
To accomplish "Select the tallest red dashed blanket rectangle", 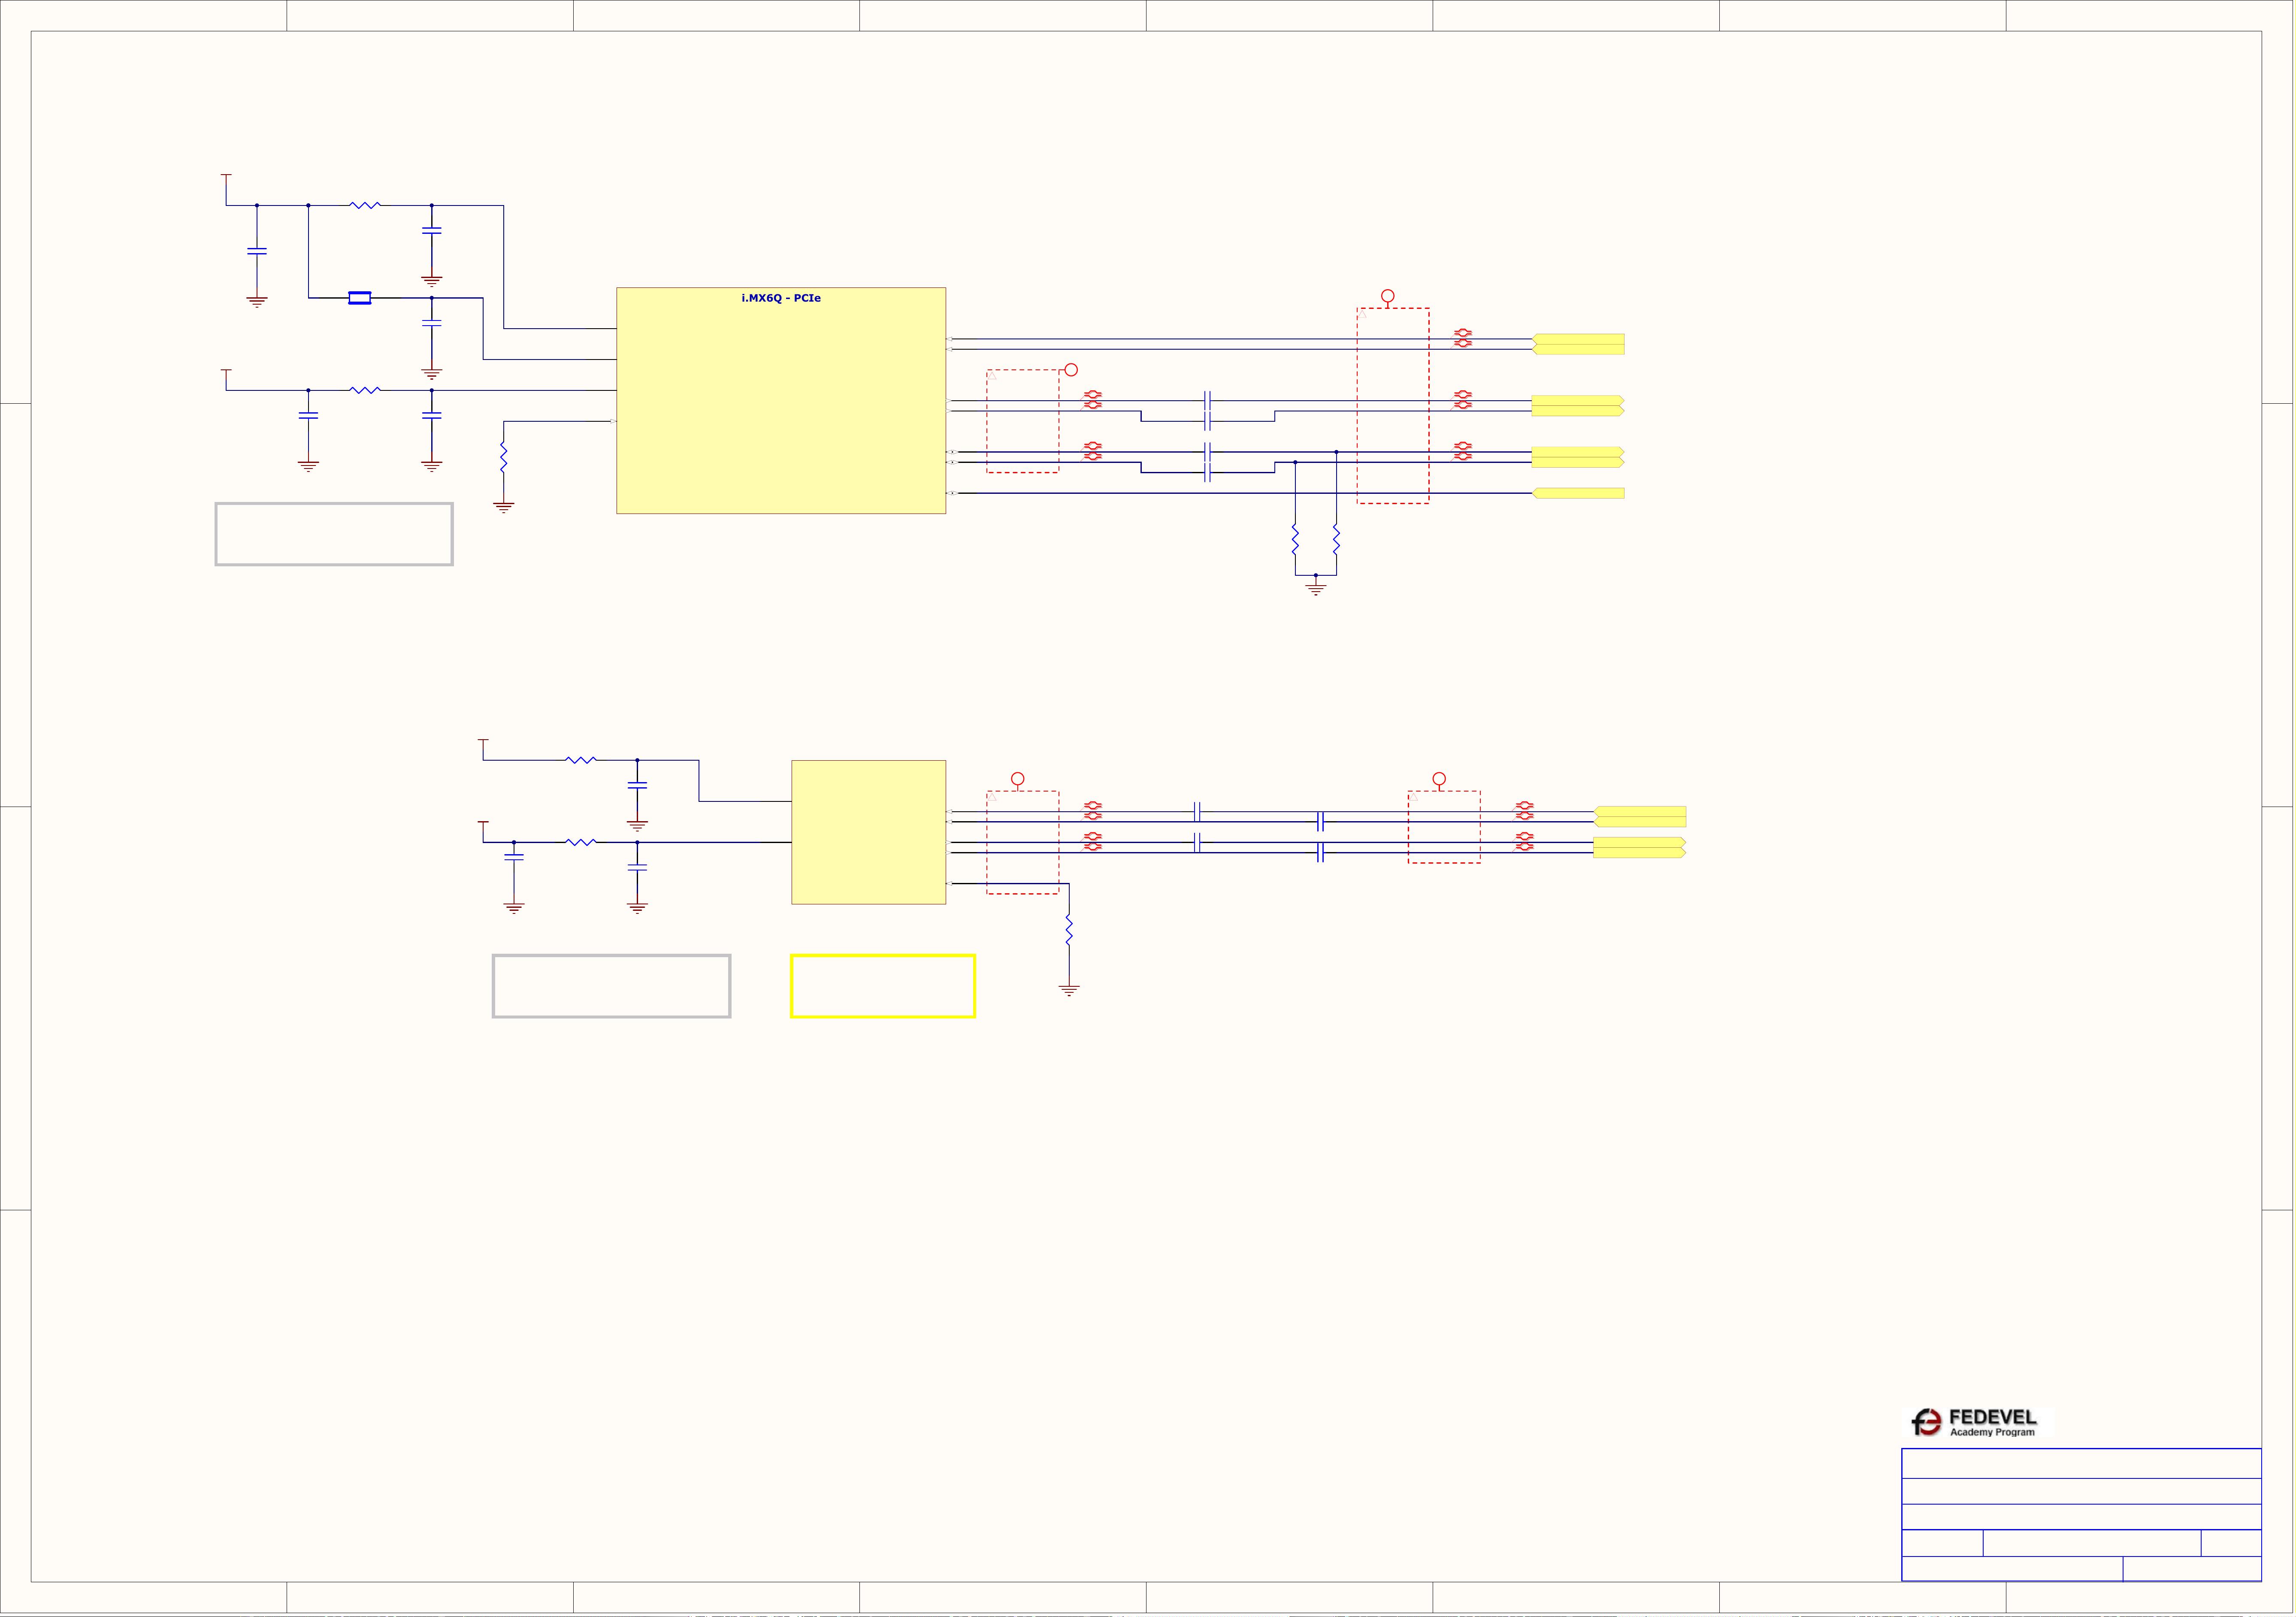I will 1393,406.
